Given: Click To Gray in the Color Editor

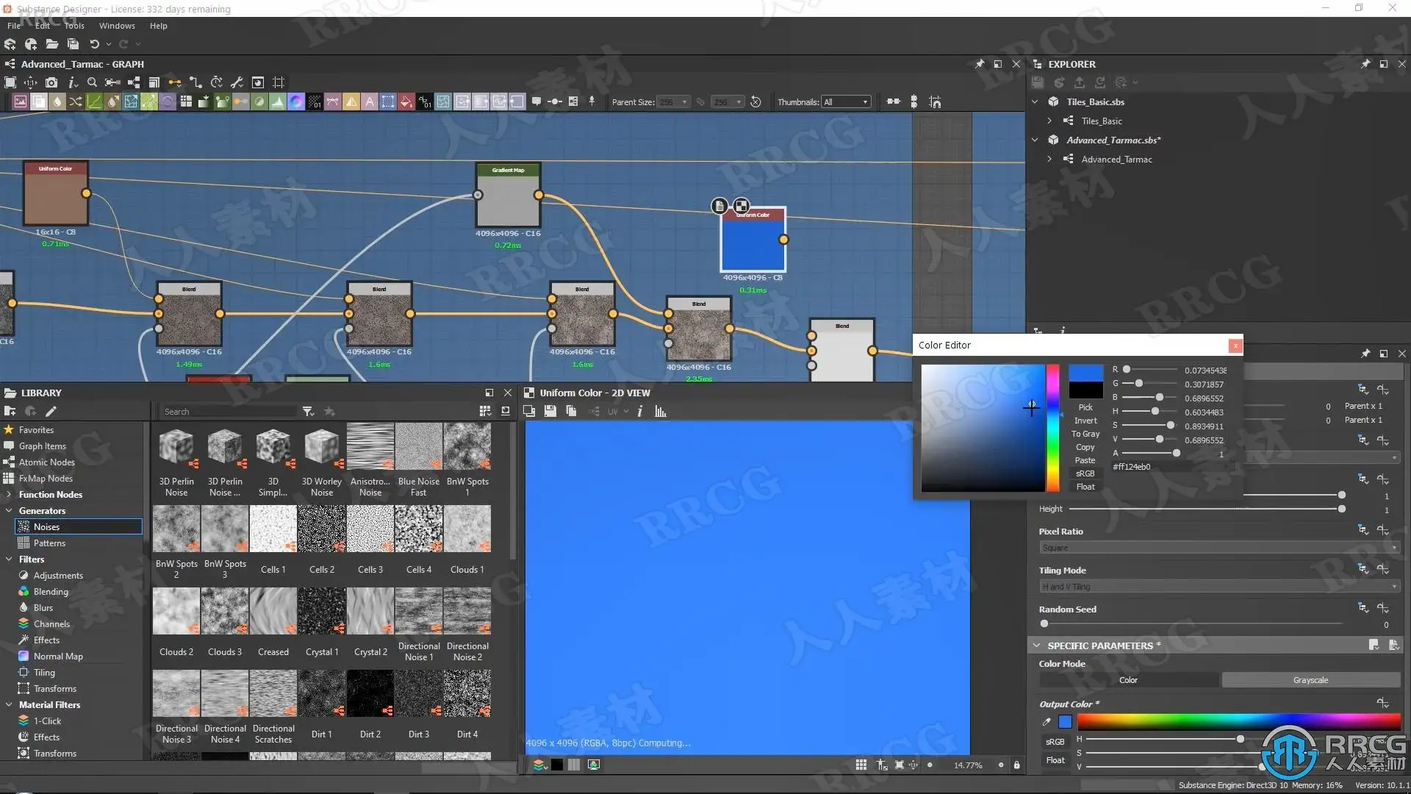Looking at the screenshot, I should 1085,434.
